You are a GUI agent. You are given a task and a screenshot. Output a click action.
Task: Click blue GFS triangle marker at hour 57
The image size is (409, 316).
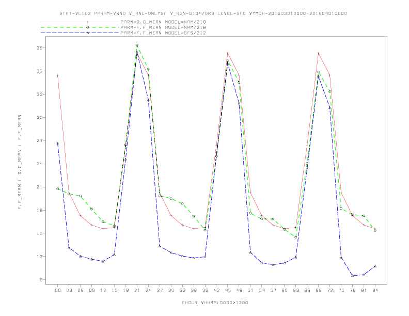click(x=273, y=265)
